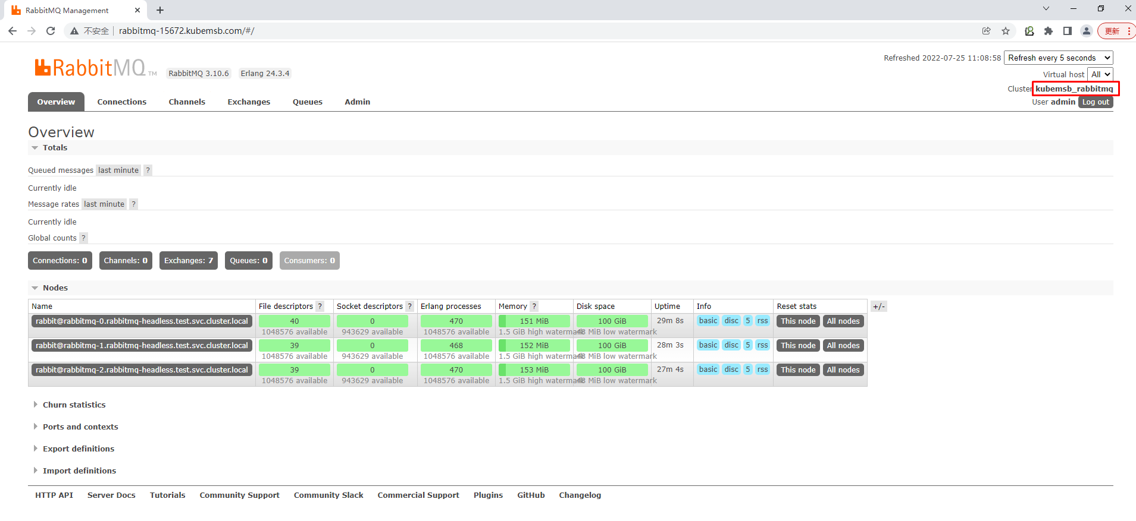Image resolution: width=1136 pixels, height=521 pixels.
Task: Go back in browser history
Action: coord(12,31)
